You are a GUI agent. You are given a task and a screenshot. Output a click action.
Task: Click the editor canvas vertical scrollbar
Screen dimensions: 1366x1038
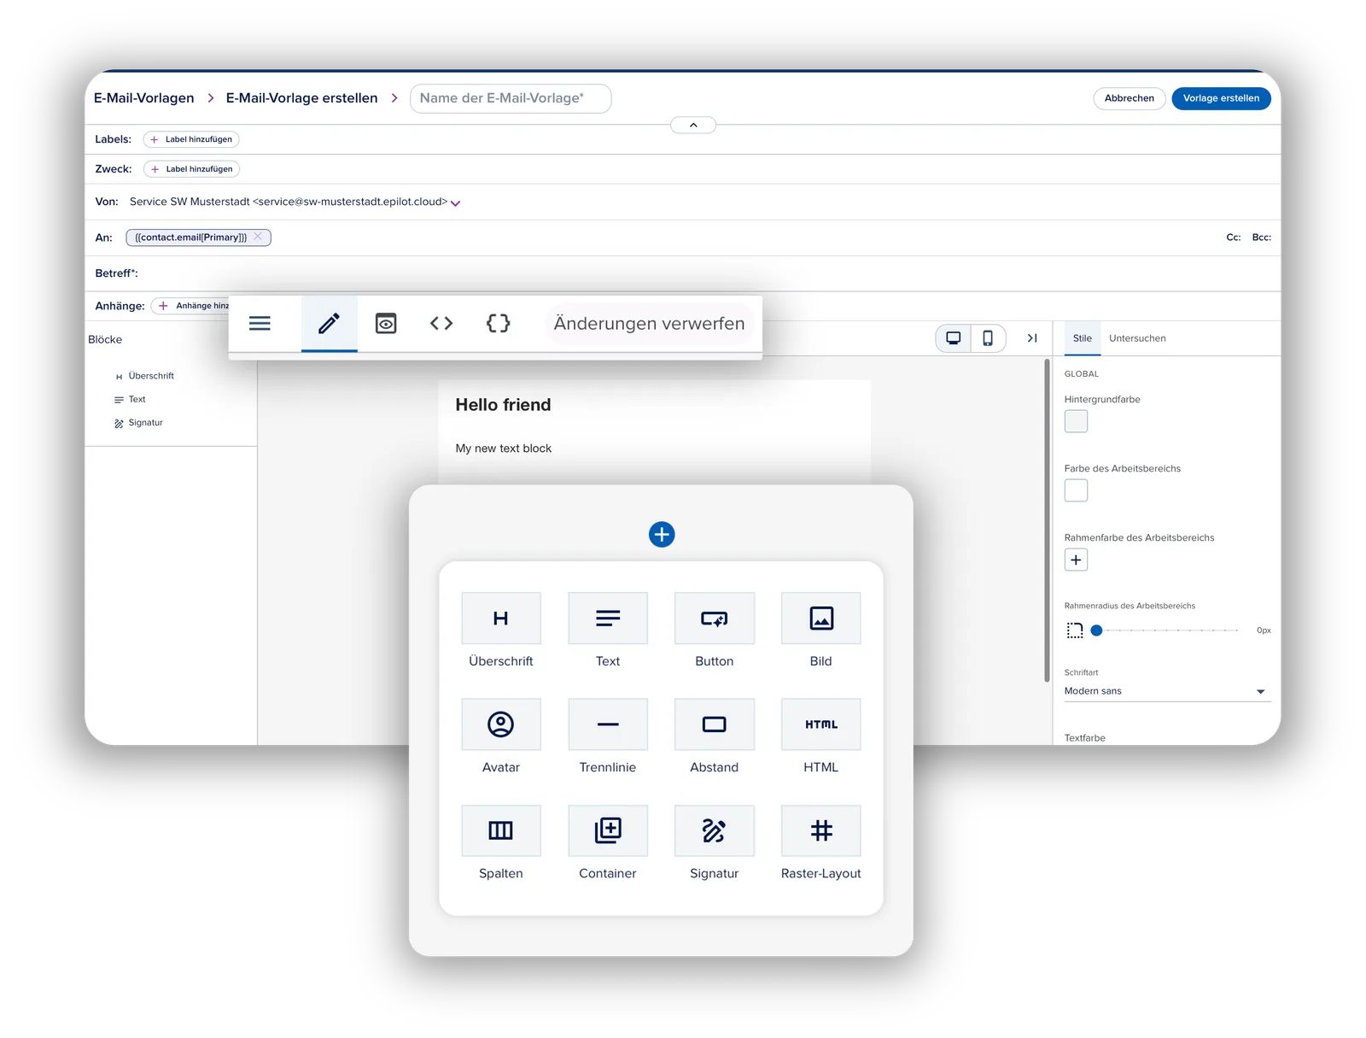click(x=1047, y=520)
